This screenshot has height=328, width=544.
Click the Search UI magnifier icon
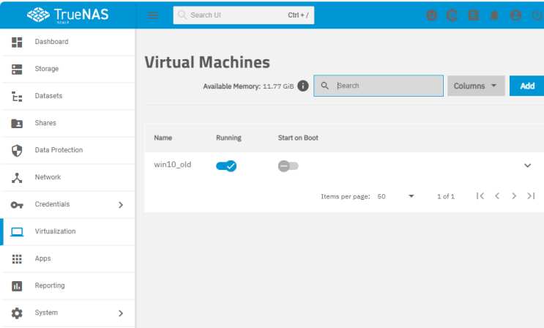[x=182, y=15]
